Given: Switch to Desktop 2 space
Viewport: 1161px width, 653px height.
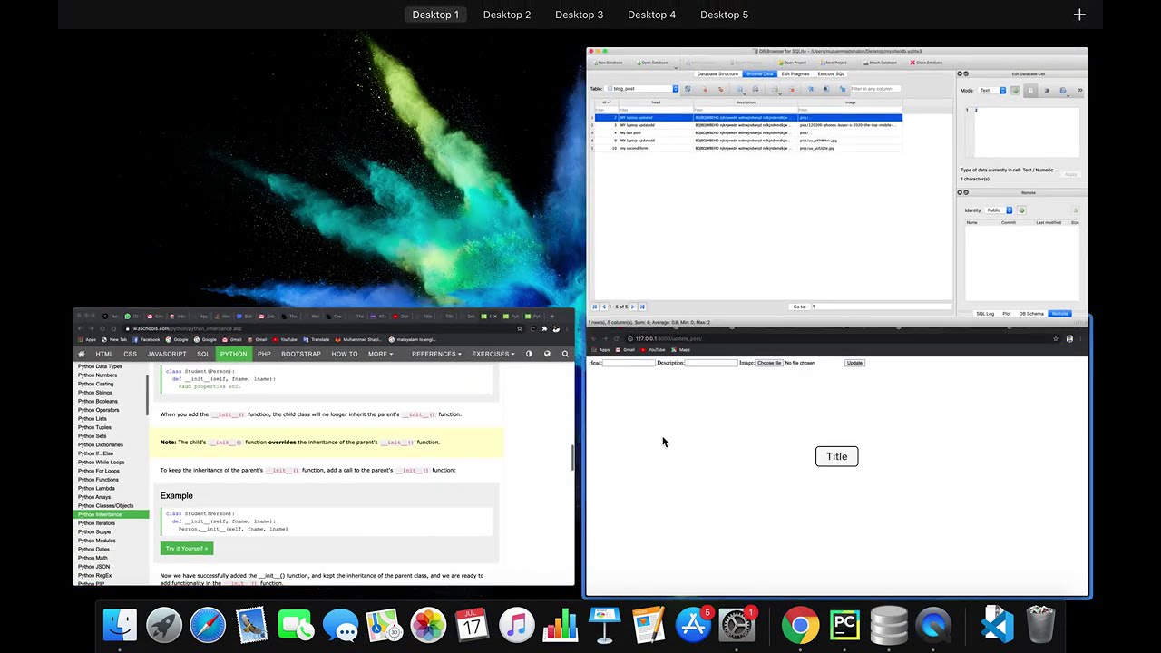Looking at the screenshot, I should (507, 15).
